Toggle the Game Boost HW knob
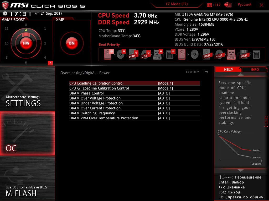 click(x=26, y=43)
